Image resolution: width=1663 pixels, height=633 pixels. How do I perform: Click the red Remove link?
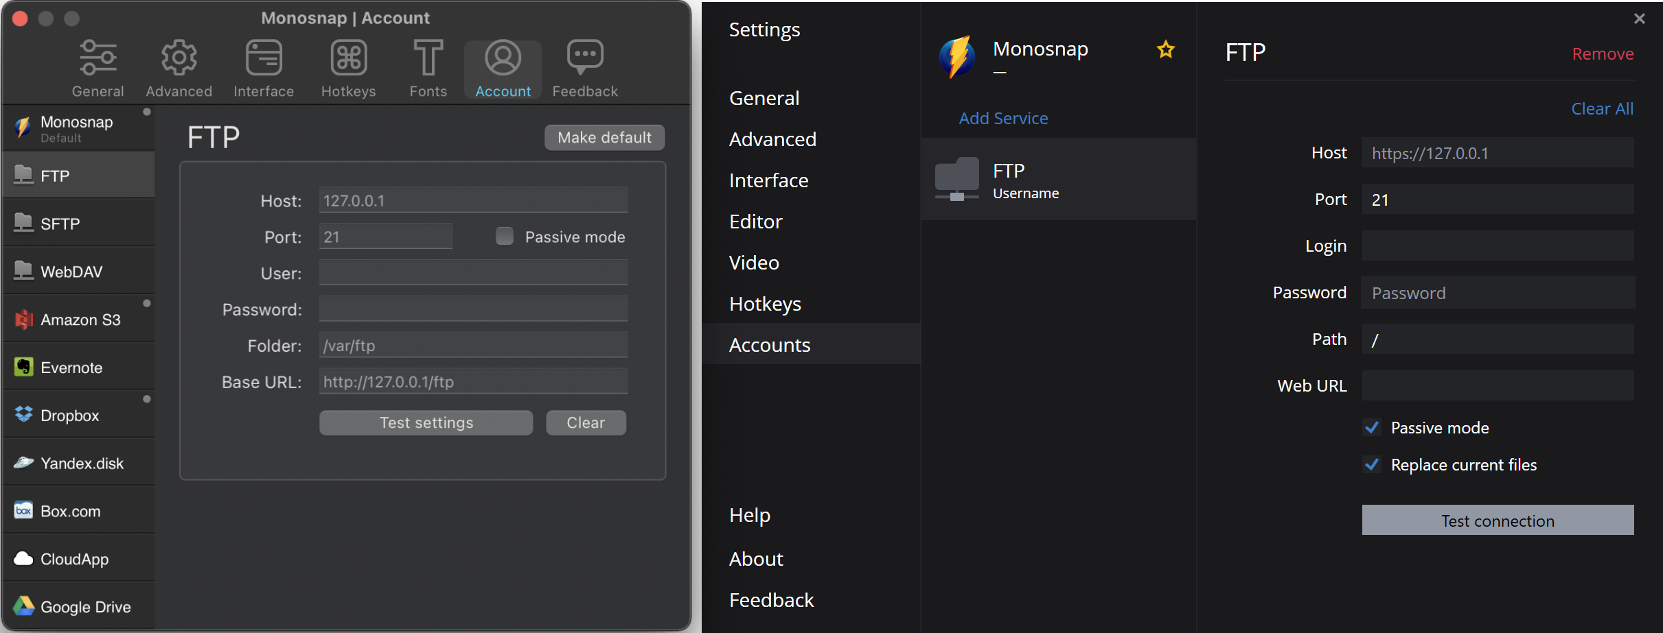(1603, 53)
